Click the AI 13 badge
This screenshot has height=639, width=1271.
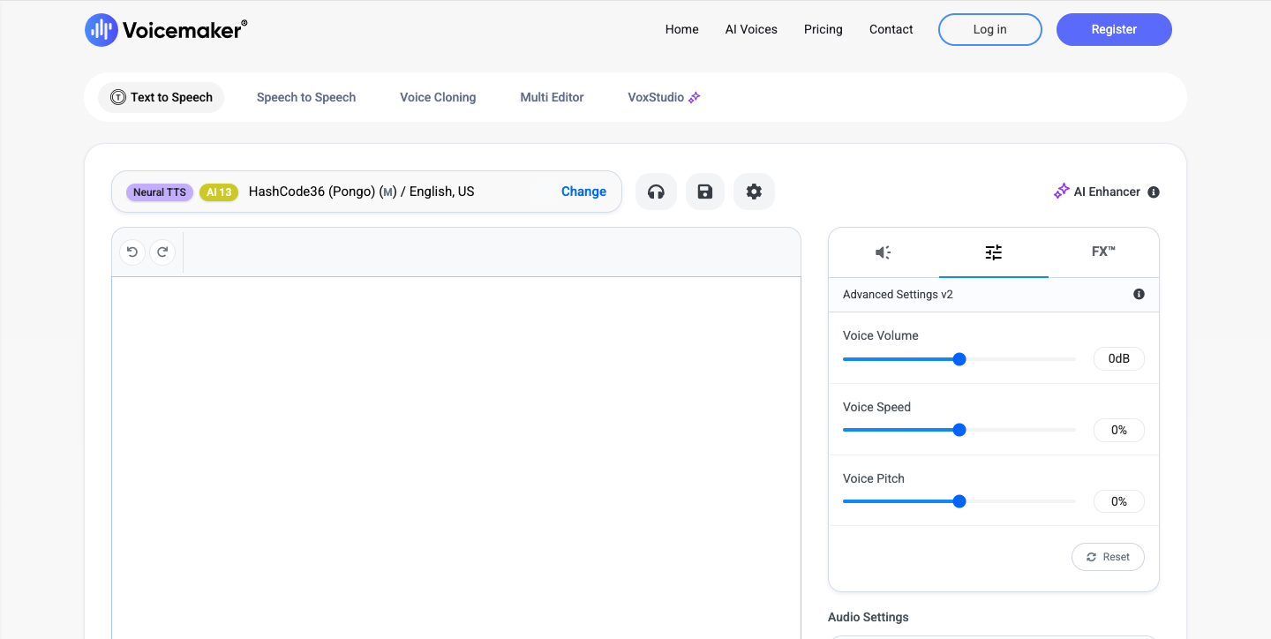pyautogui.click(x=219, y=192)
